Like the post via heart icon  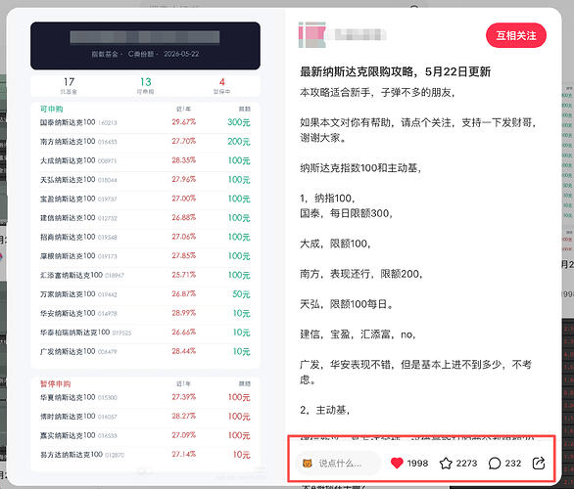point(397,463)
